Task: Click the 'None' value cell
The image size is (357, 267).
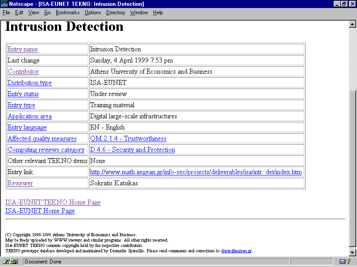Action: tap(197, 161)
